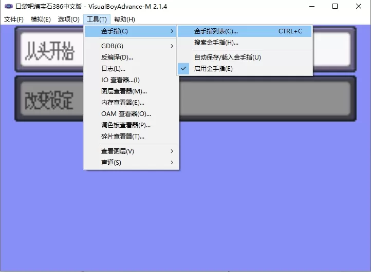Viewport: 371px width, 272px height.
Task: Click CTRL+C shortcut label
Action: coord(290,31)
